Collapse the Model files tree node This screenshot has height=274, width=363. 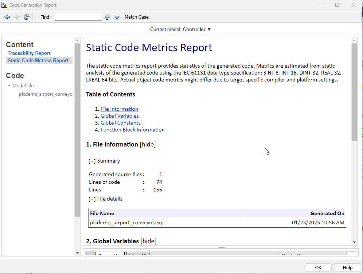coord(9,86)
